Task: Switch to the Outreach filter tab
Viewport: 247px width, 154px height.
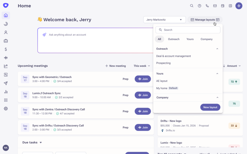Action: point(174,39)
